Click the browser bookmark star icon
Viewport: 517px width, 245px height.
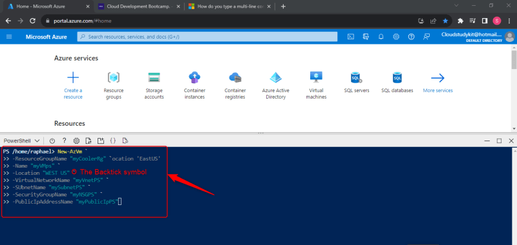(445, 21)
